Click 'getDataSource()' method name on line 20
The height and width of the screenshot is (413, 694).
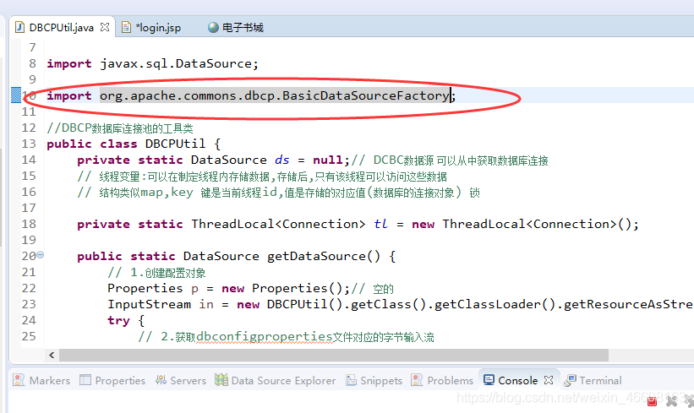point(324,256)
